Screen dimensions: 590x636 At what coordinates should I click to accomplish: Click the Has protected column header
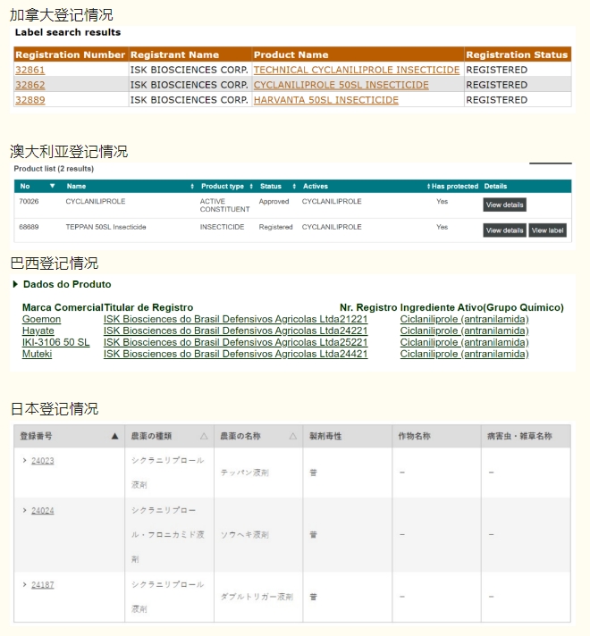[455, 186]
